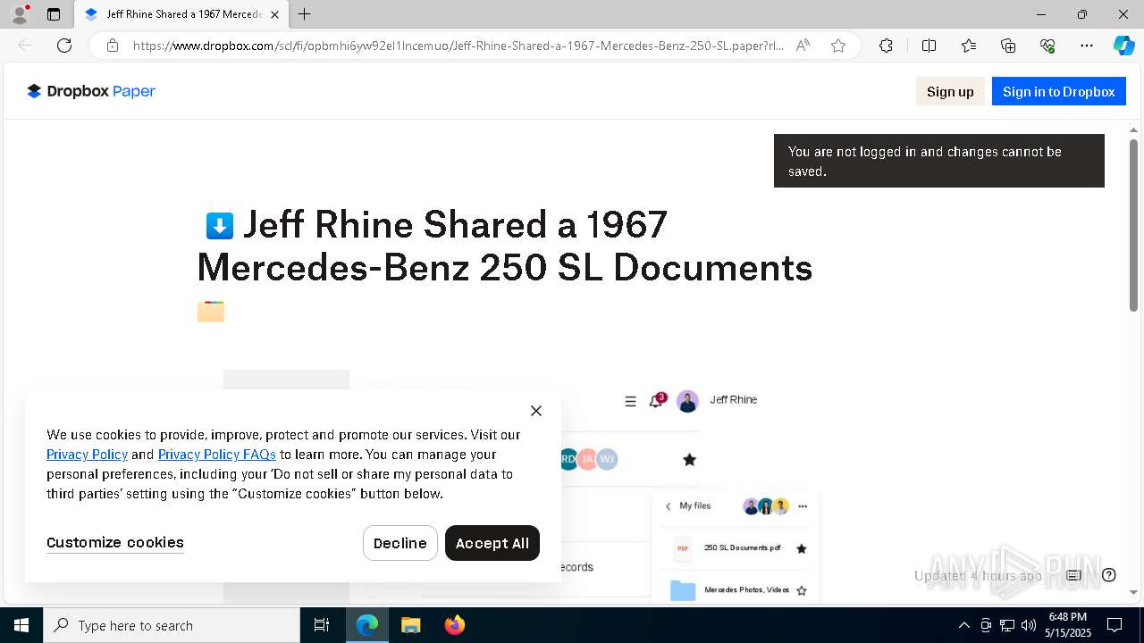Close the Jeff Rhine Shared tab
Image resolution: width=1144 pixels, height=643 pixels.
pos(274,14)
